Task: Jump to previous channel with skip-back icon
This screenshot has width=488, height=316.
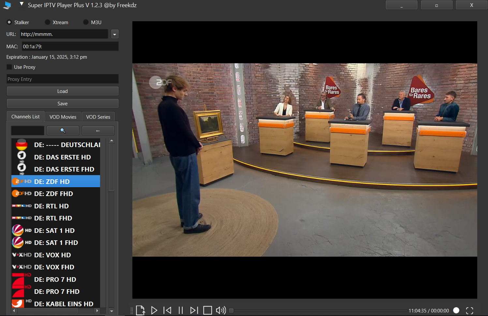Action: 167,310
